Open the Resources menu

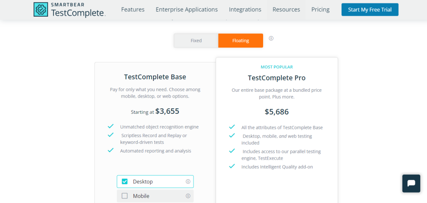coord(286,10)
